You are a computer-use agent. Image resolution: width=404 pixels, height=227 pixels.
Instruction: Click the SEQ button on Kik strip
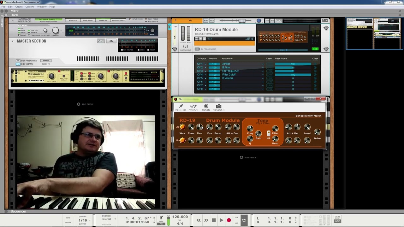tap(267, 20)
